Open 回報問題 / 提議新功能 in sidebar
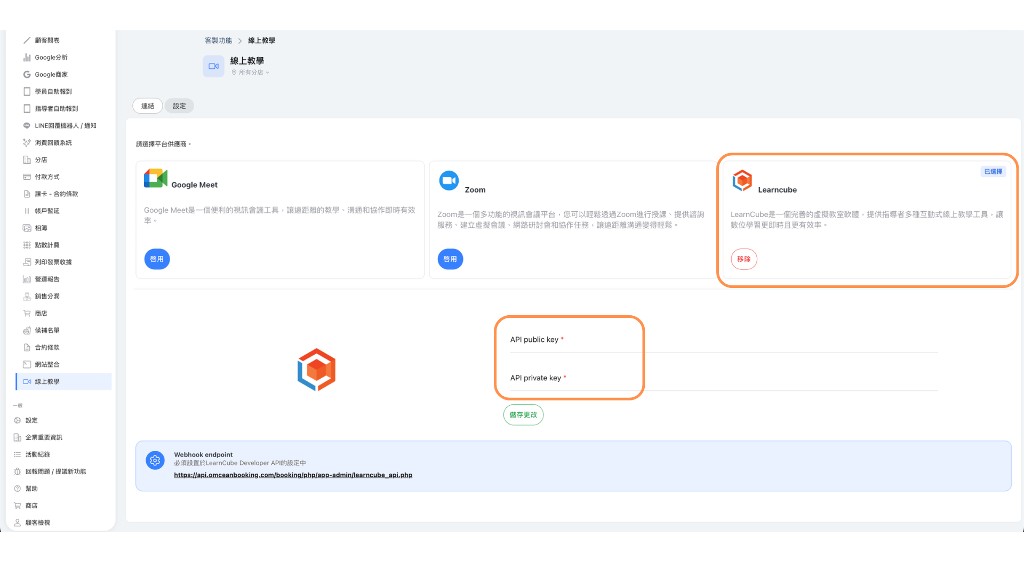1024x576 pixels. click(x=55, y=471)
